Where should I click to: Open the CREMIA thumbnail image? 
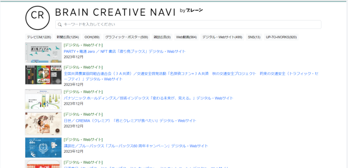coord(43,123)
